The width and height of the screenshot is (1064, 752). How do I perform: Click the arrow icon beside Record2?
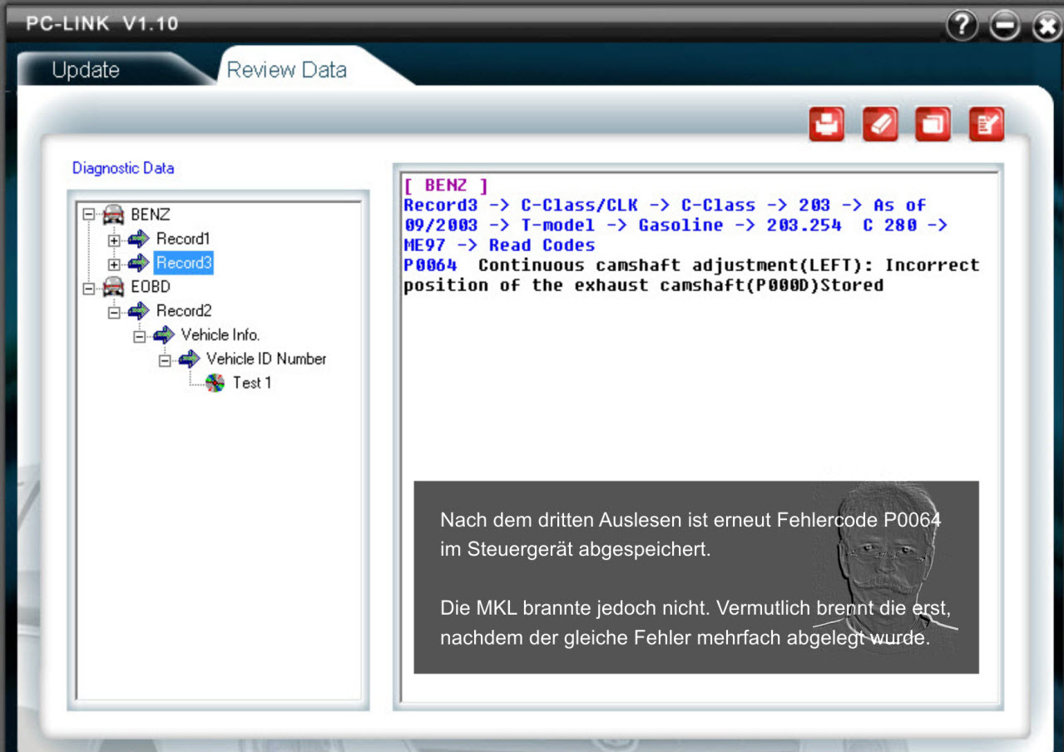coord(139,311)
